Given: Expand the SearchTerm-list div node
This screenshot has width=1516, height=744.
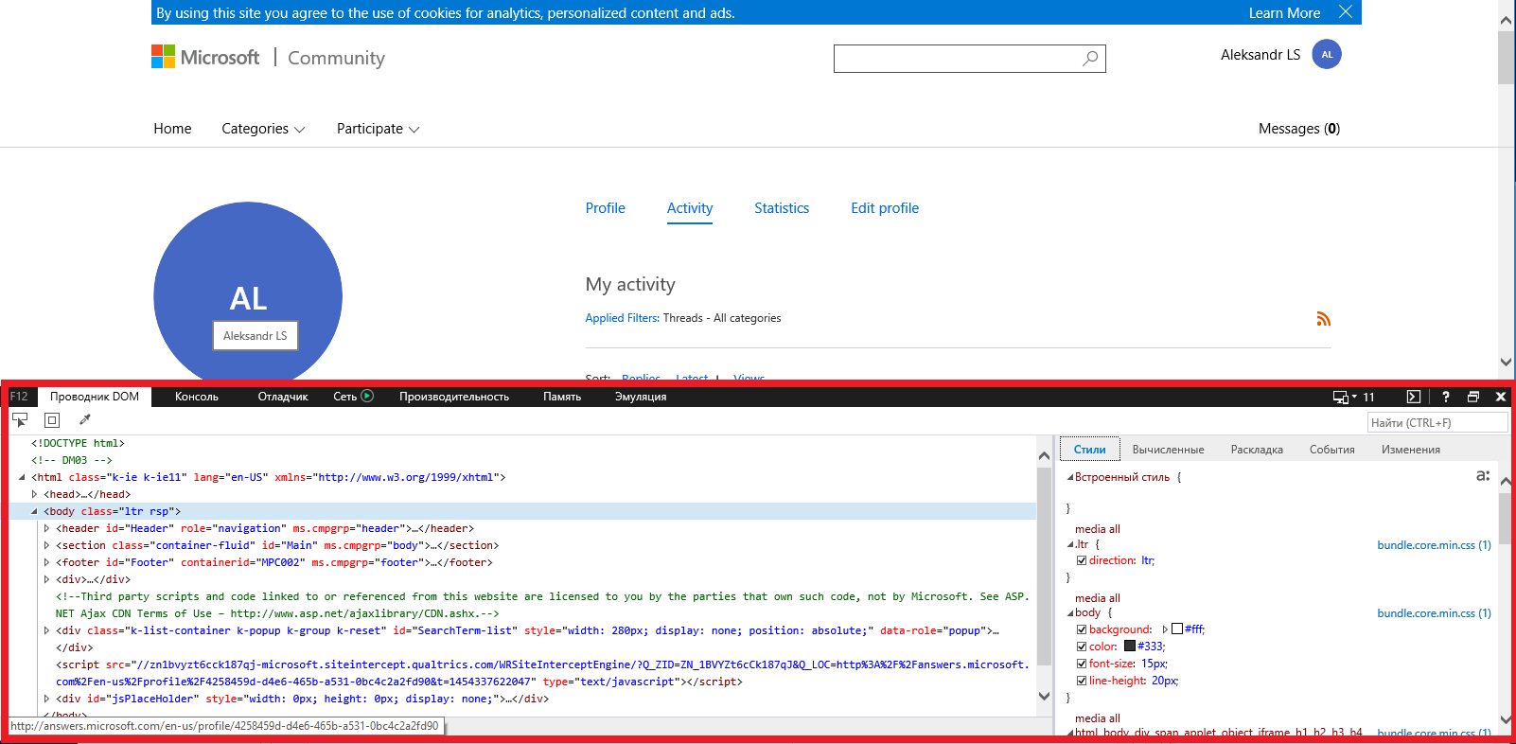Looking at the screenshot, I should (46, 630).
